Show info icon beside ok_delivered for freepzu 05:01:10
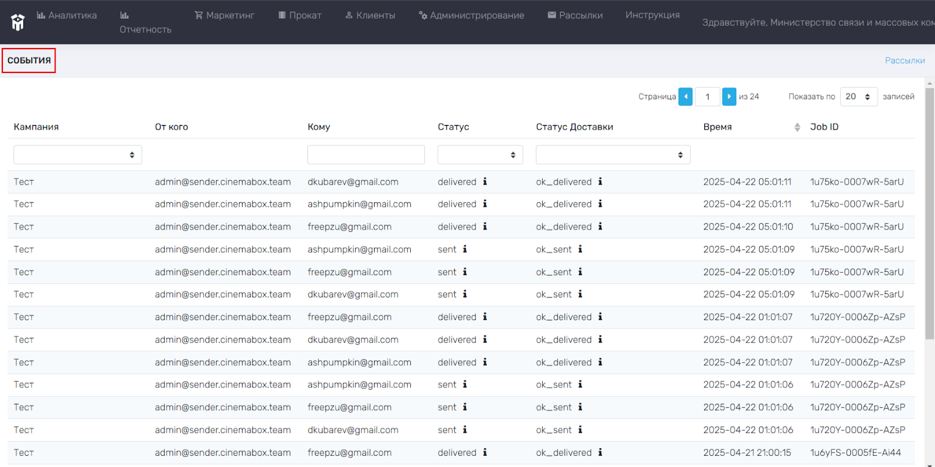 [x=600, y=227]
